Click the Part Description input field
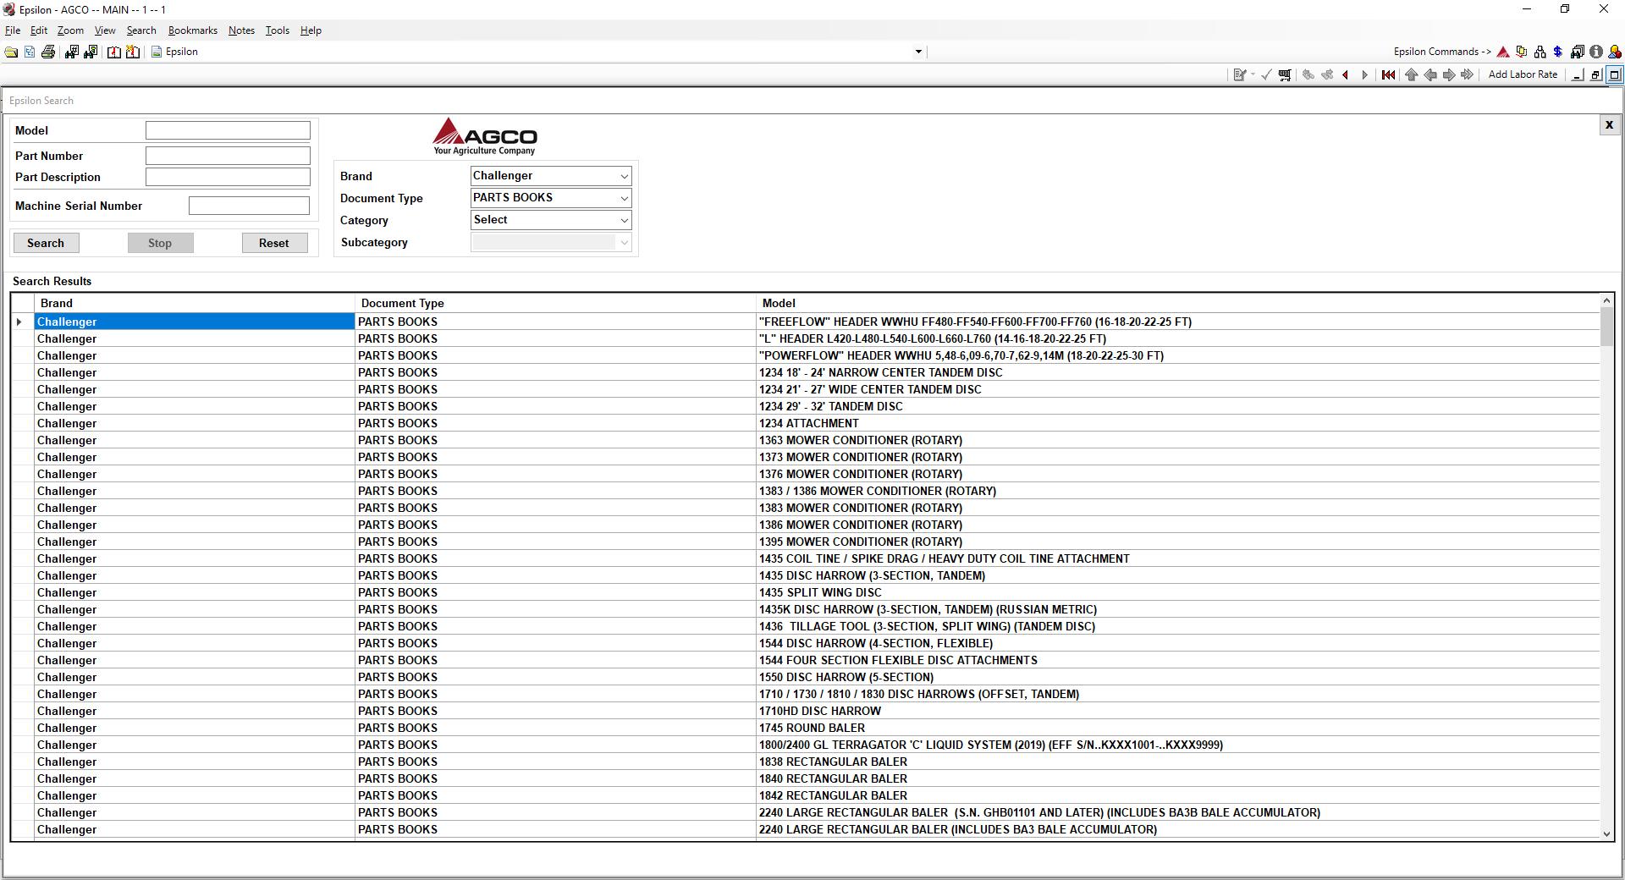Image resolution: width=1625 pixels, height=880 pixels. click(228, 177)
